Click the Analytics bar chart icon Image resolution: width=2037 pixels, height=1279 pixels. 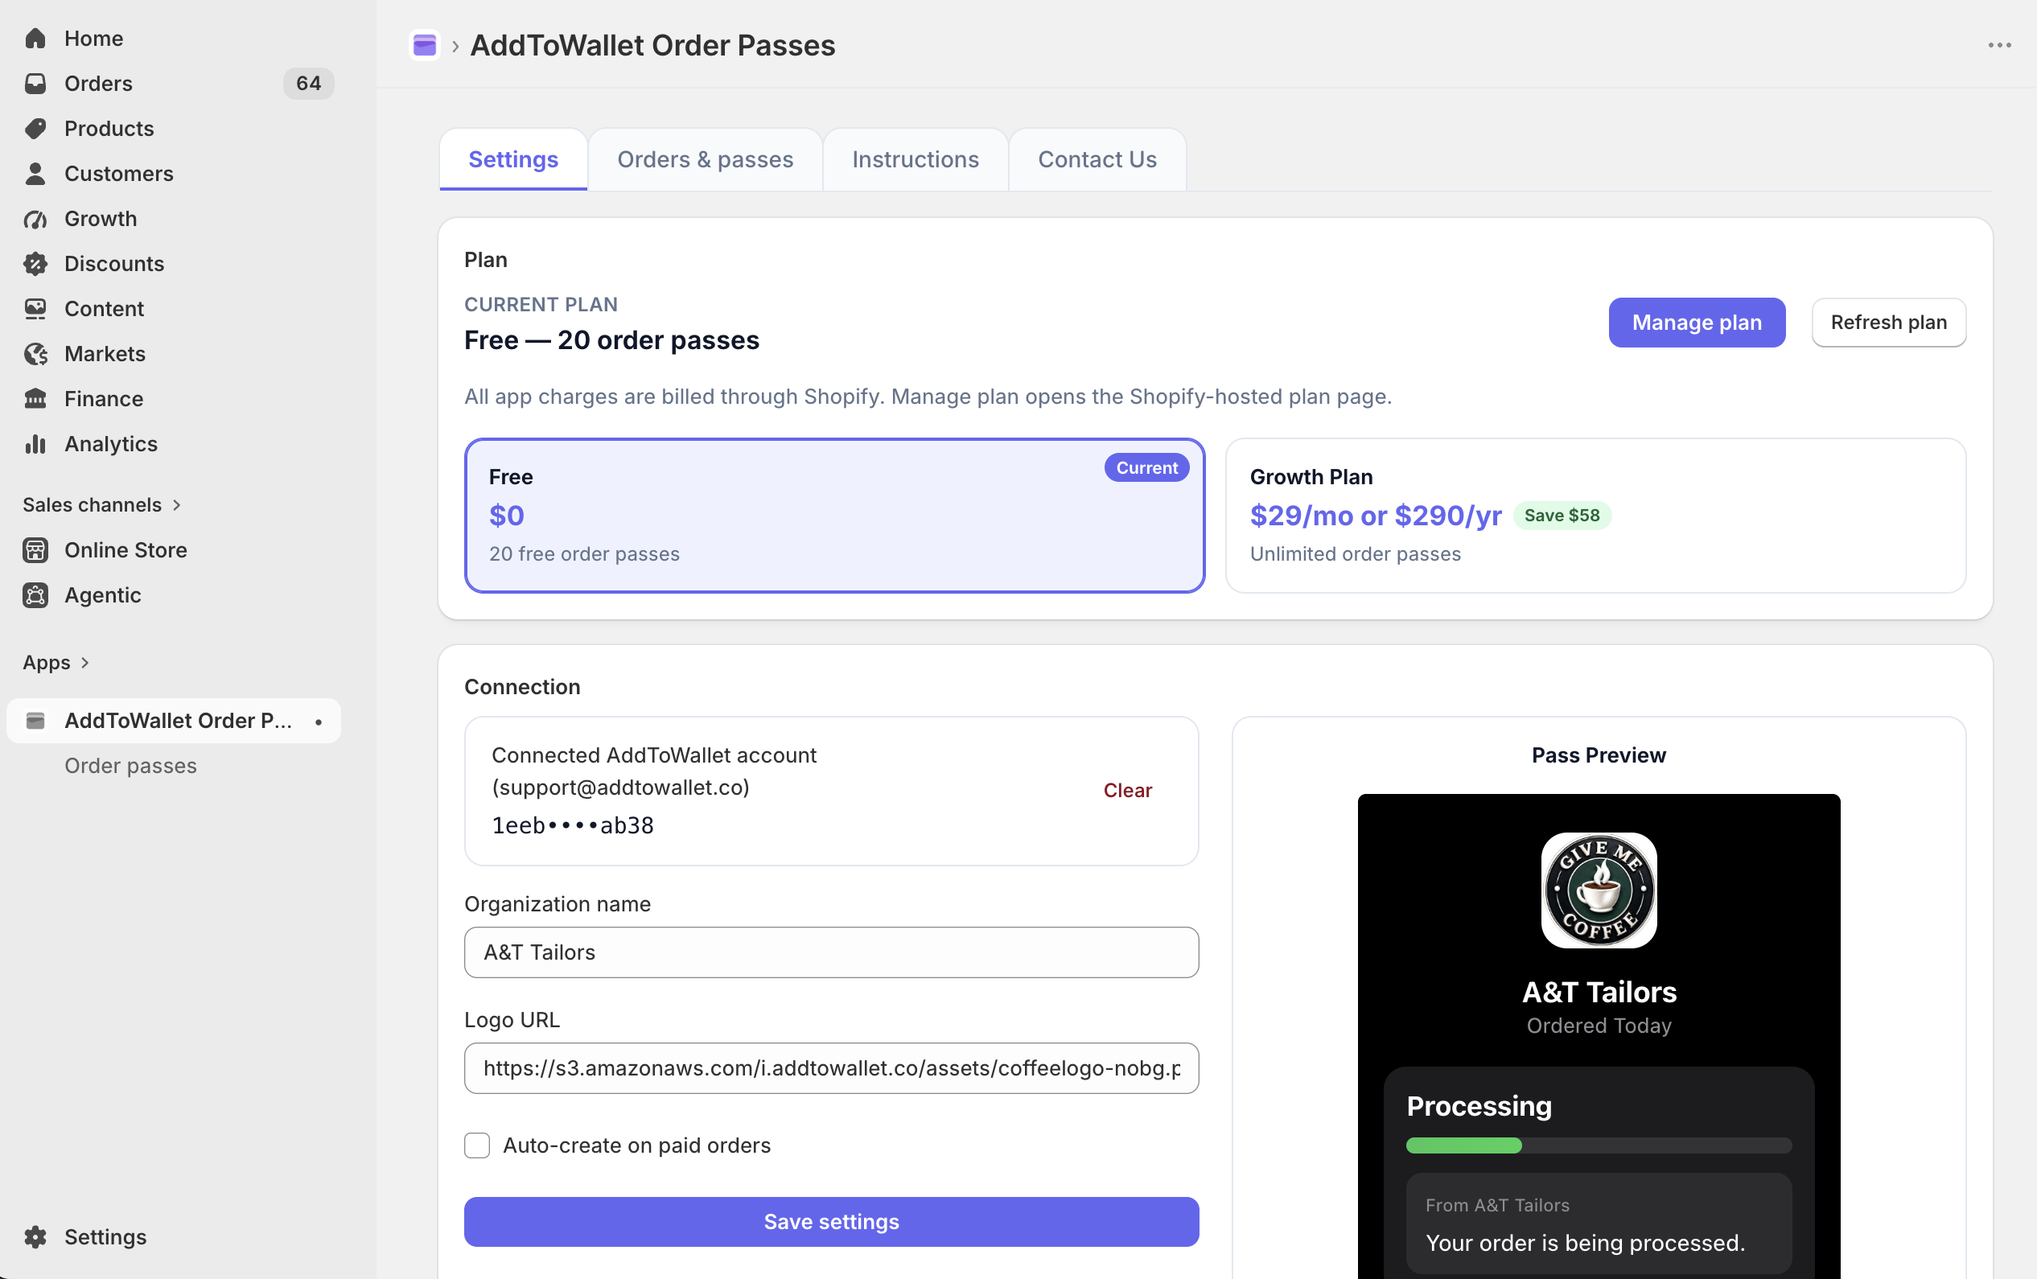click(35, 444)
